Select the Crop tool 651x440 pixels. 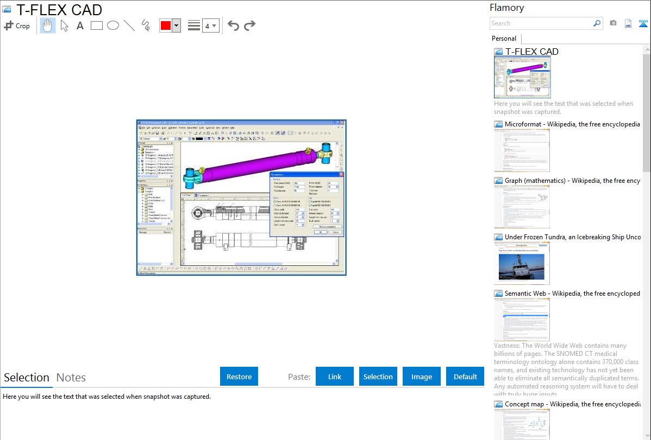pyautogui.click(x=17, y=25)
